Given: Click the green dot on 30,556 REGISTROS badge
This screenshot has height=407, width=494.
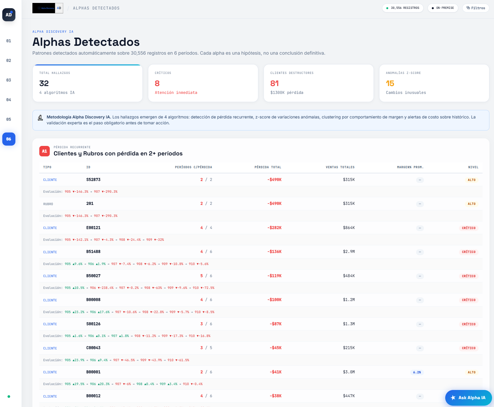Looking at the screenshot, I should pos(387,8).
